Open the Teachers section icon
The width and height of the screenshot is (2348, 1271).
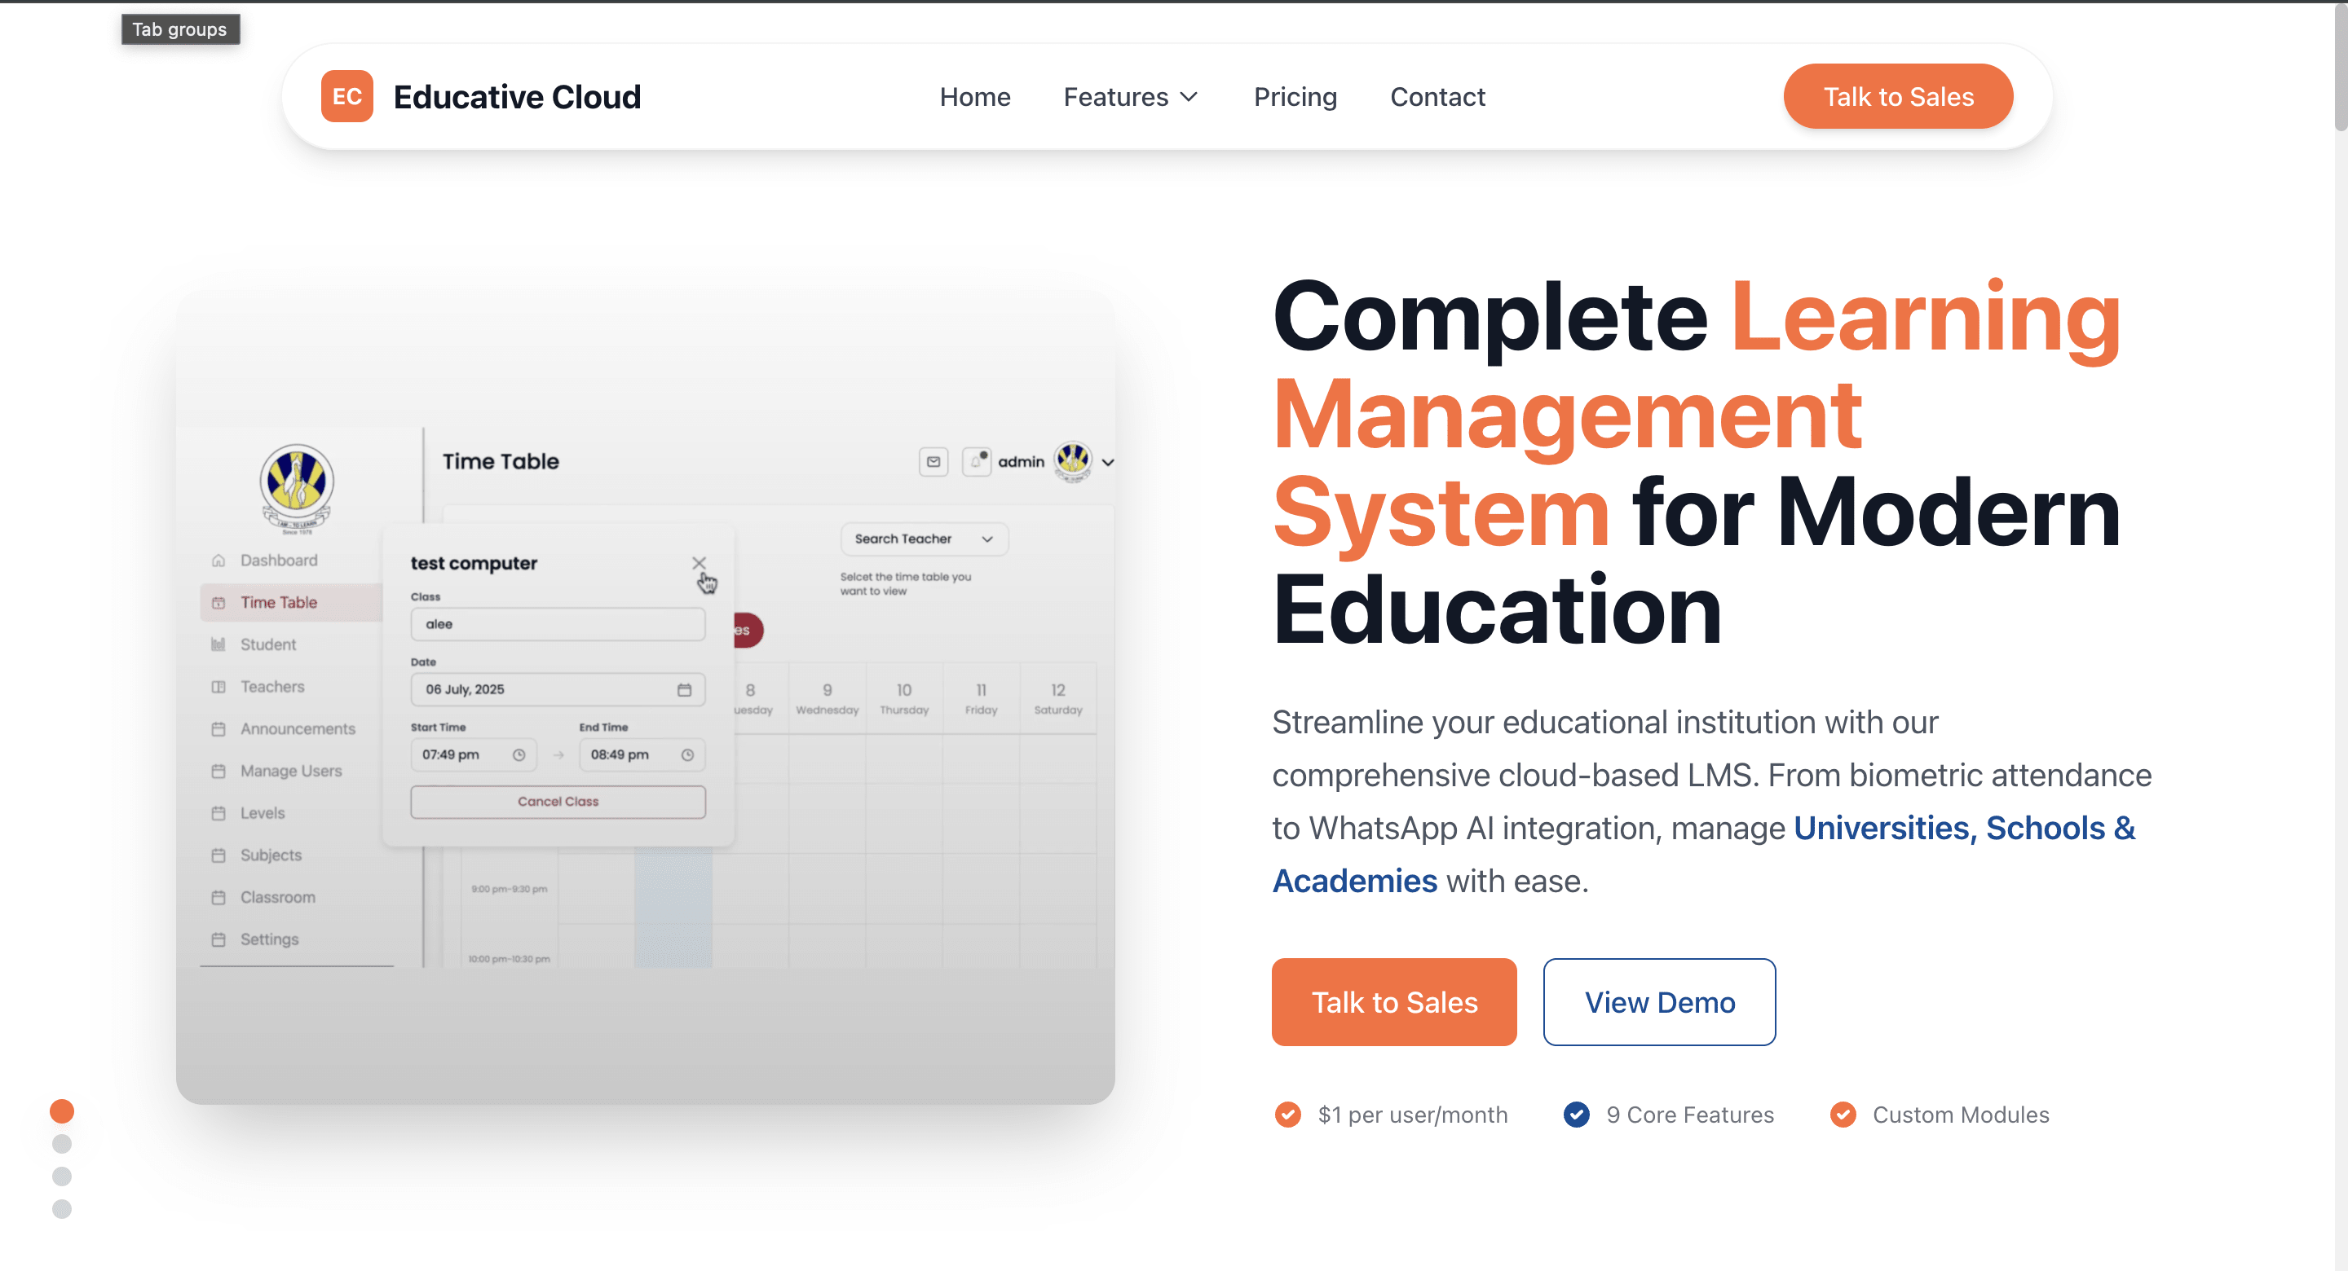click(218, 686)
